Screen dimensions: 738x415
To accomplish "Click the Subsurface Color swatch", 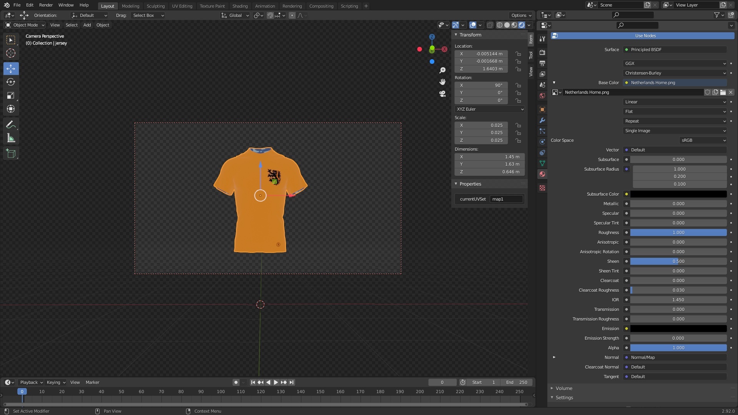I will tap(678, 194).
